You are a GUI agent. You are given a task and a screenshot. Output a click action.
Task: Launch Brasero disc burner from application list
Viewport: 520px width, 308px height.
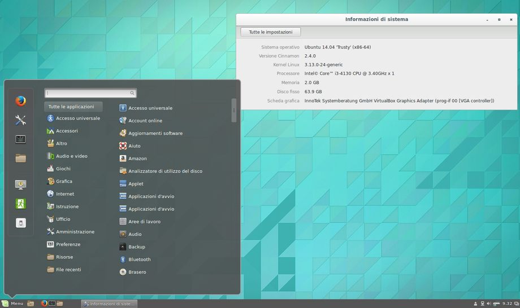pyautogui.click(x=137, y=272)
